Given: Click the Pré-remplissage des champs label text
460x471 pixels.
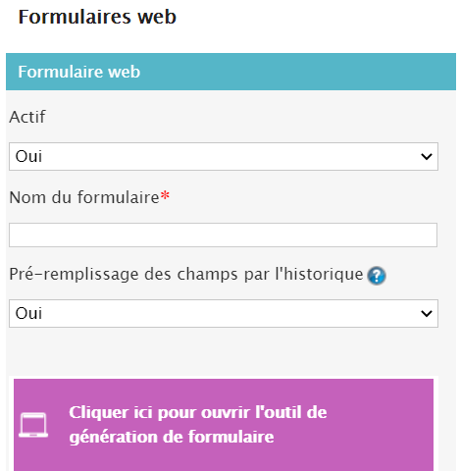Looking at the screenshot, I should [x=186, y=274].
